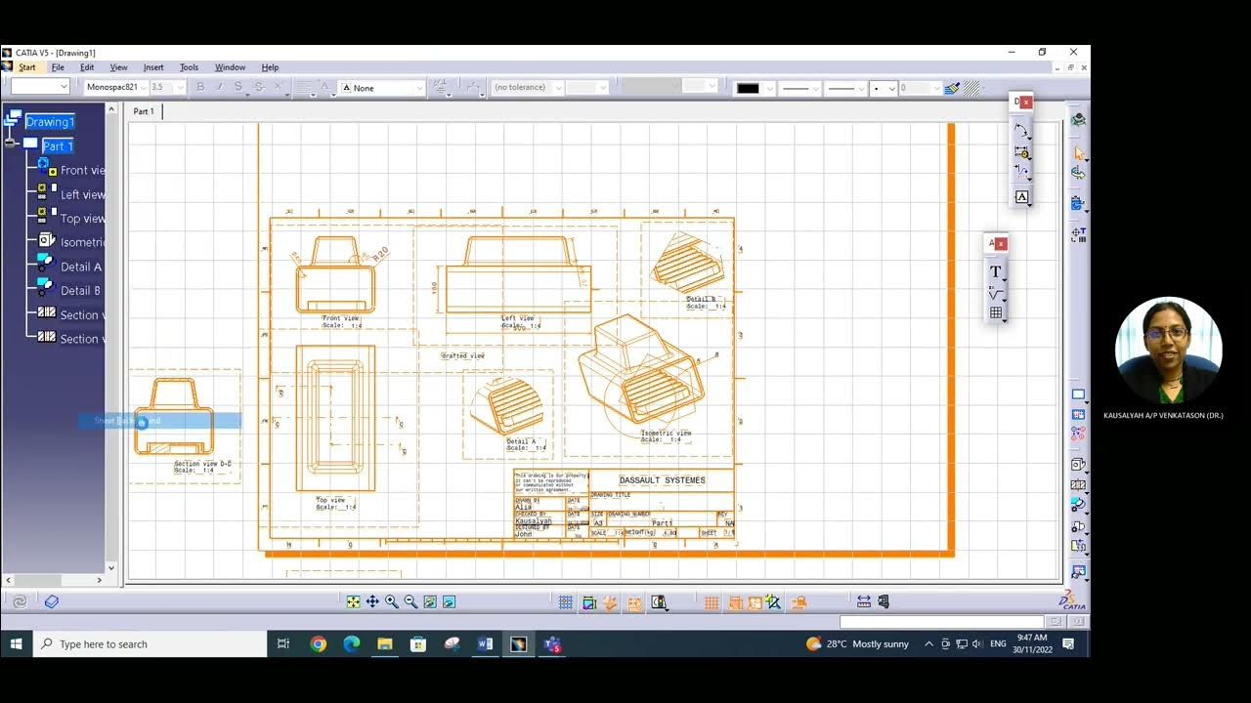Click the New Sheet icon on right toolbar
Image resolution: width=1251 pixels, height=703 pixels.
(1079, 394)
